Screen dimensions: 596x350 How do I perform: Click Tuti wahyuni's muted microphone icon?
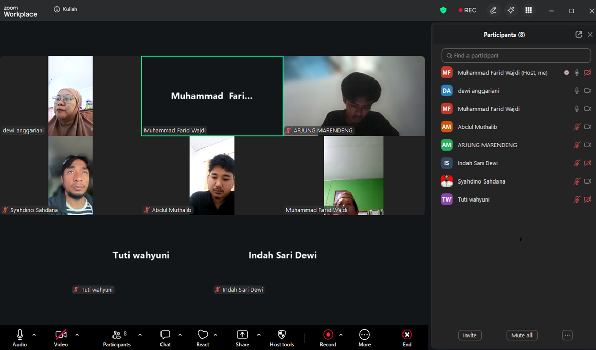(576, 199)
